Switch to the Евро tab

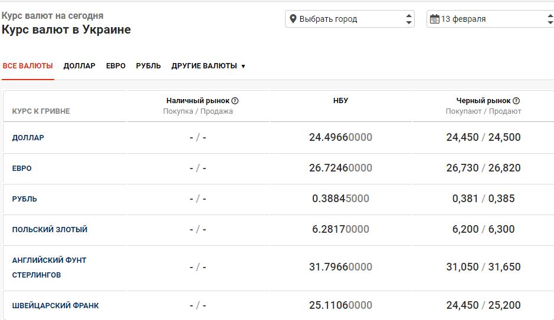point(116,66)
